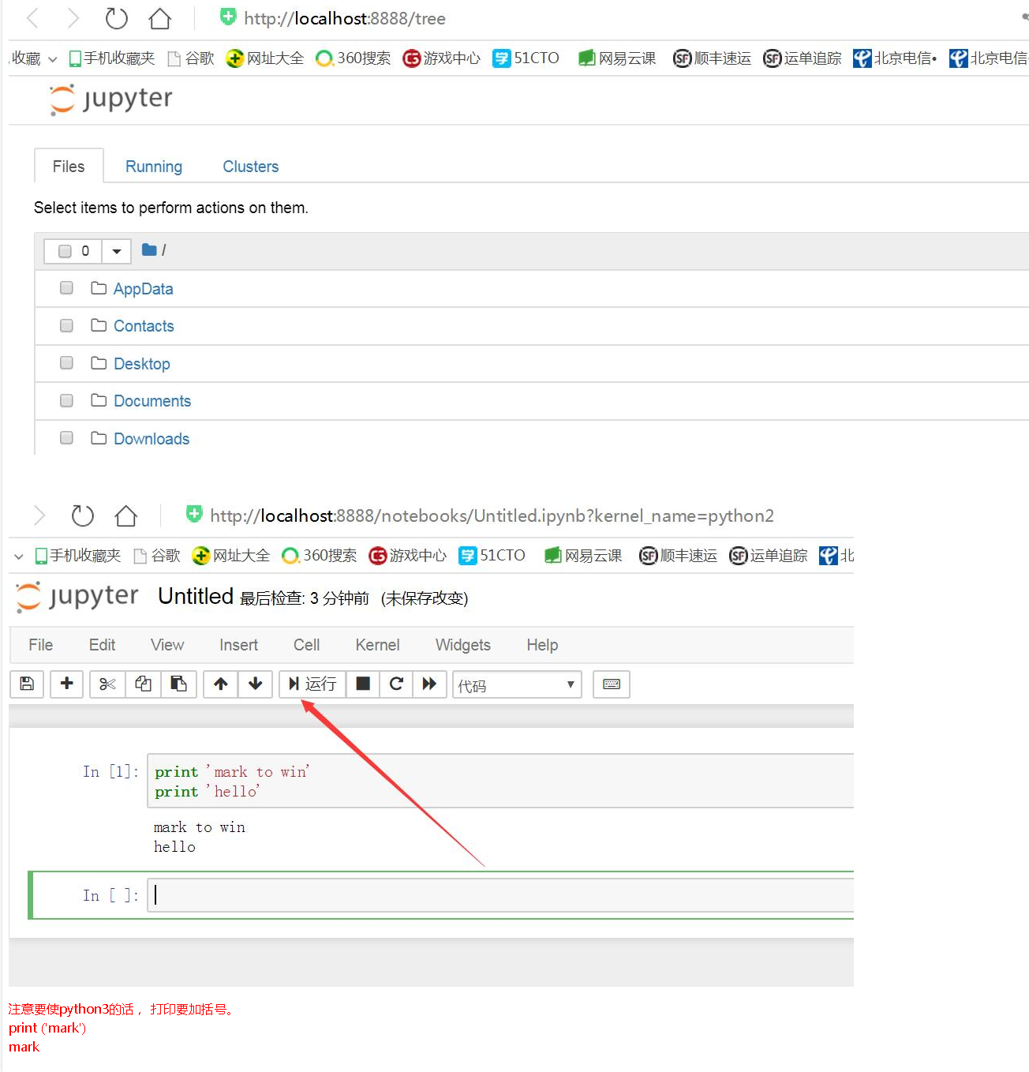
Task: Open the File menu in notebook
Action: pyautogui.click(x=41, y=645)
